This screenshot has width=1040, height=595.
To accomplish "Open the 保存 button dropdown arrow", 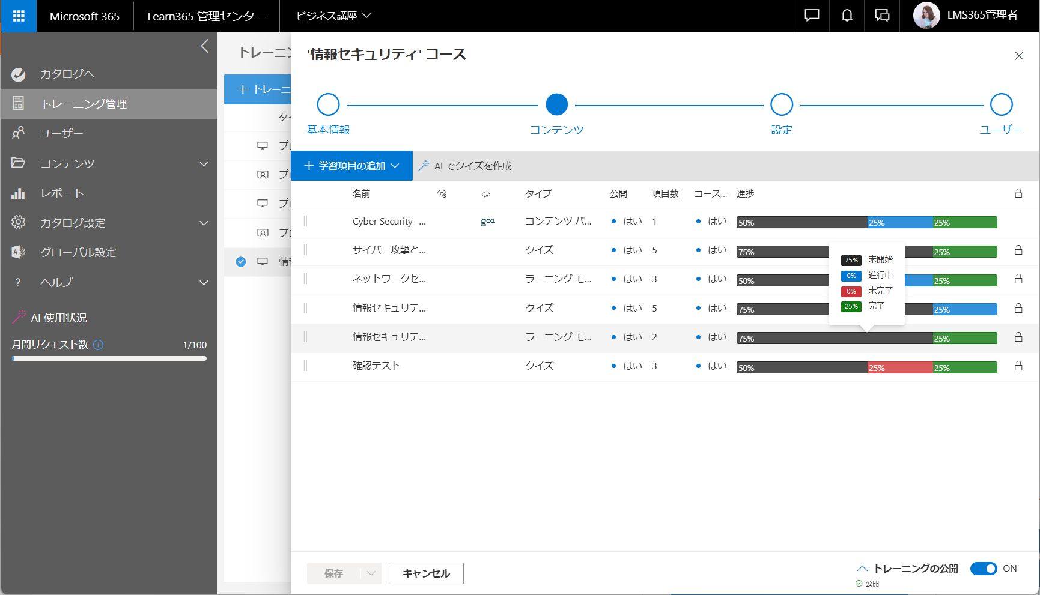I will click(371, 573).
